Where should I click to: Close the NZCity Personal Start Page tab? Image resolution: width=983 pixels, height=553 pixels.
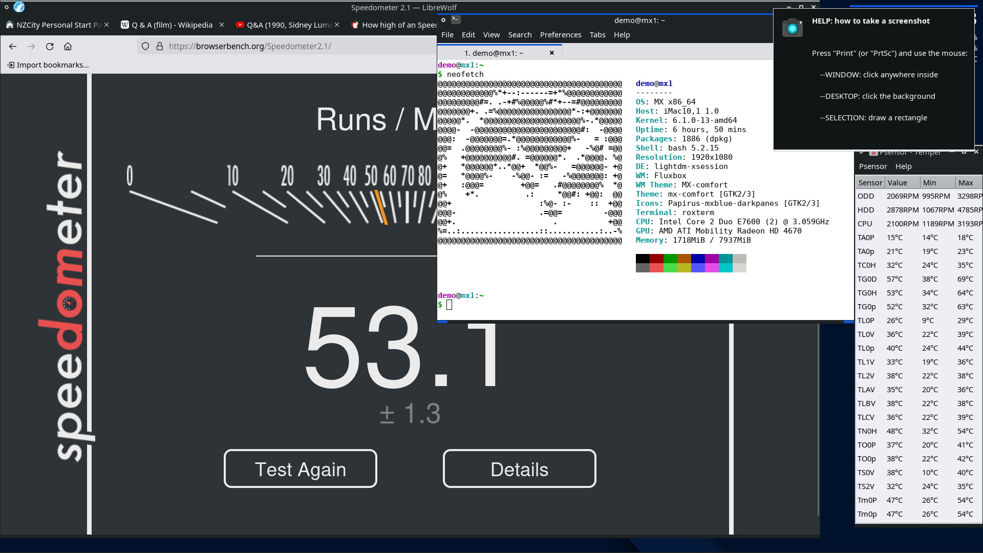(x=106, y=25)
